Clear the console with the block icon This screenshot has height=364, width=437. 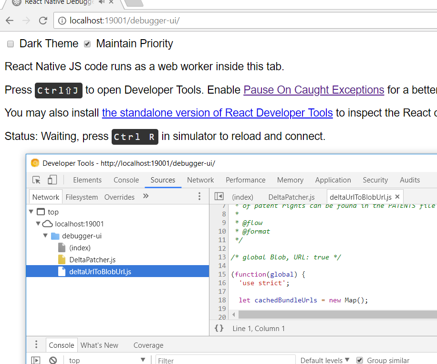click(53, 360)
